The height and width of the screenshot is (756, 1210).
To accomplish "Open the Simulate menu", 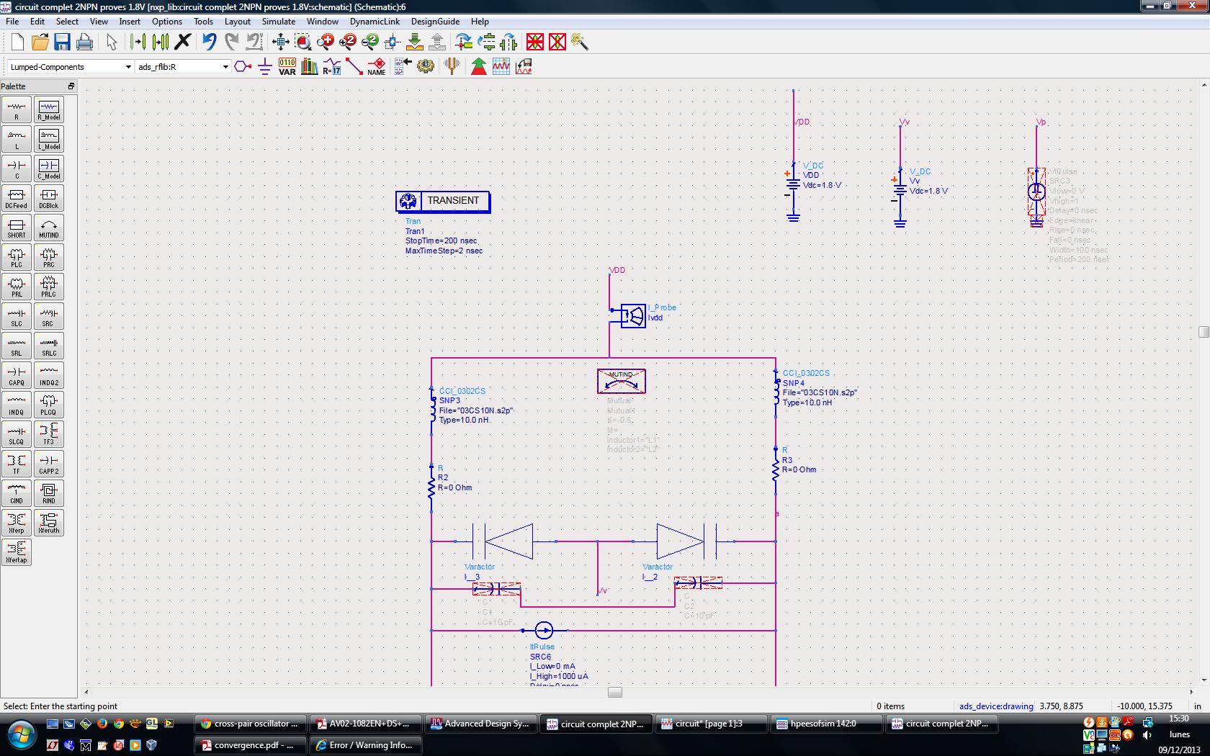I will coord(278,22).
